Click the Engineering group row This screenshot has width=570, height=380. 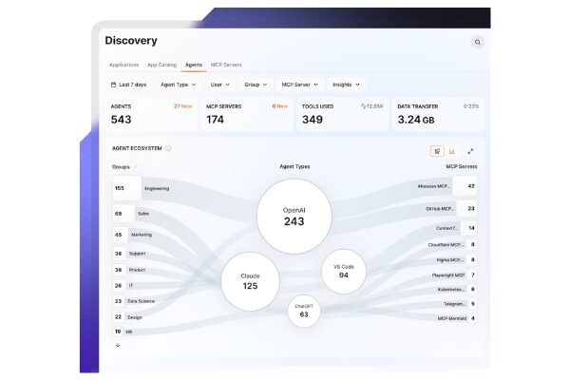point(142,188)
